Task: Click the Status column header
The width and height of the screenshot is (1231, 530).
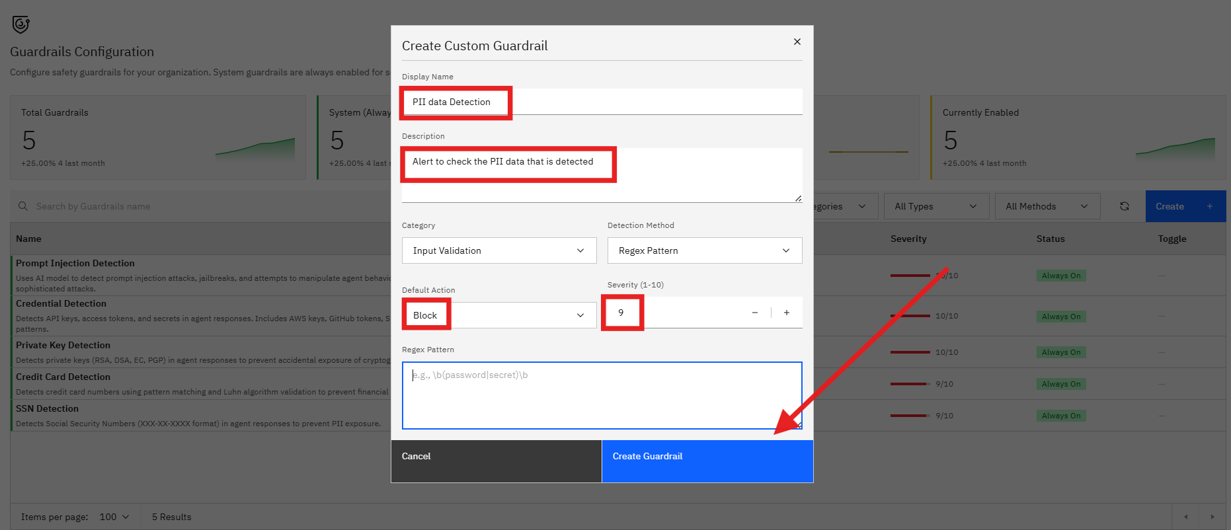Action: point(1051,239)
